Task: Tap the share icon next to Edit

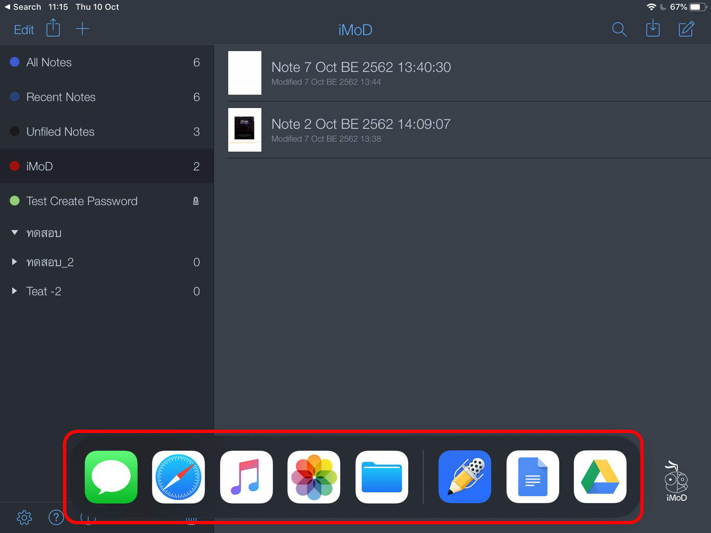Action: (53, 28)
